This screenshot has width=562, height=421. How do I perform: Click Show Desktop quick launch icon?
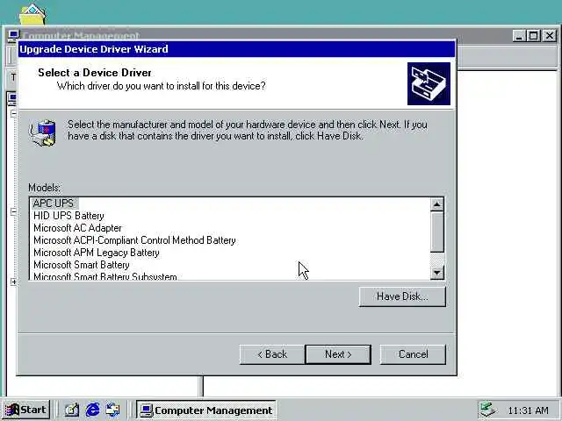pos(72,410)
